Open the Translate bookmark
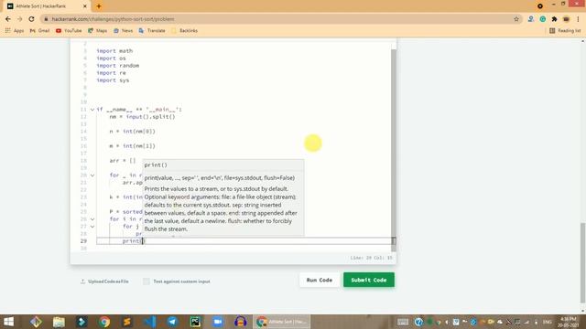The image size is (586, 329). click(x=152, y=30)
